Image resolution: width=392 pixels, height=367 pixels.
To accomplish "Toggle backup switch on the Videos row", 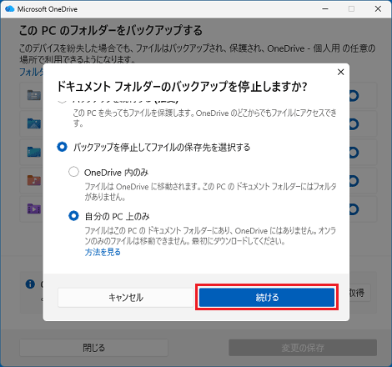I will pos(354,209).
